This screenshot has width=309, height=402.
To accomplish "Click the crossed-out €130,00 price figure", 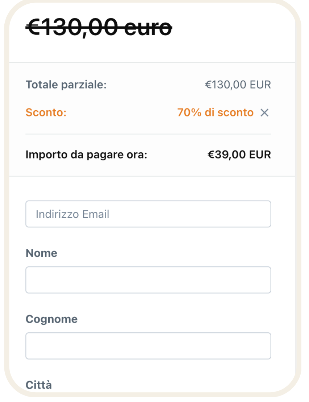I will click(x=73, y=27).
